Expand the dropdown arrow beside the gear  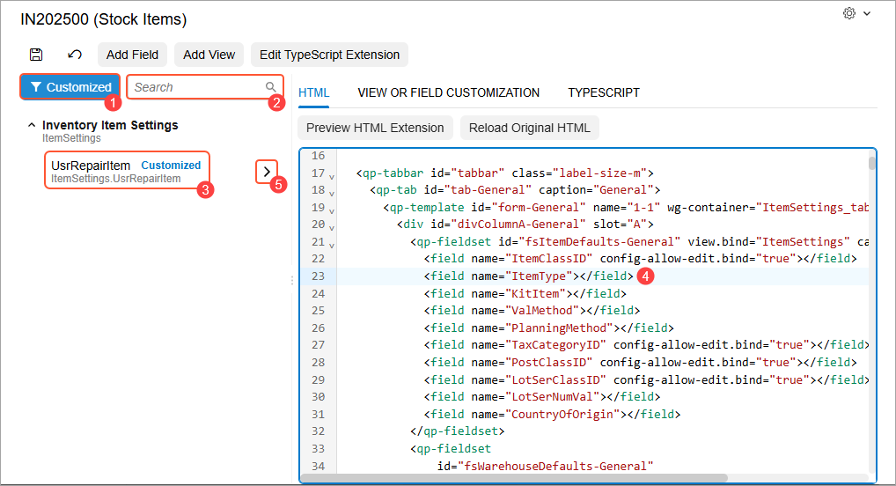(867, 13)
